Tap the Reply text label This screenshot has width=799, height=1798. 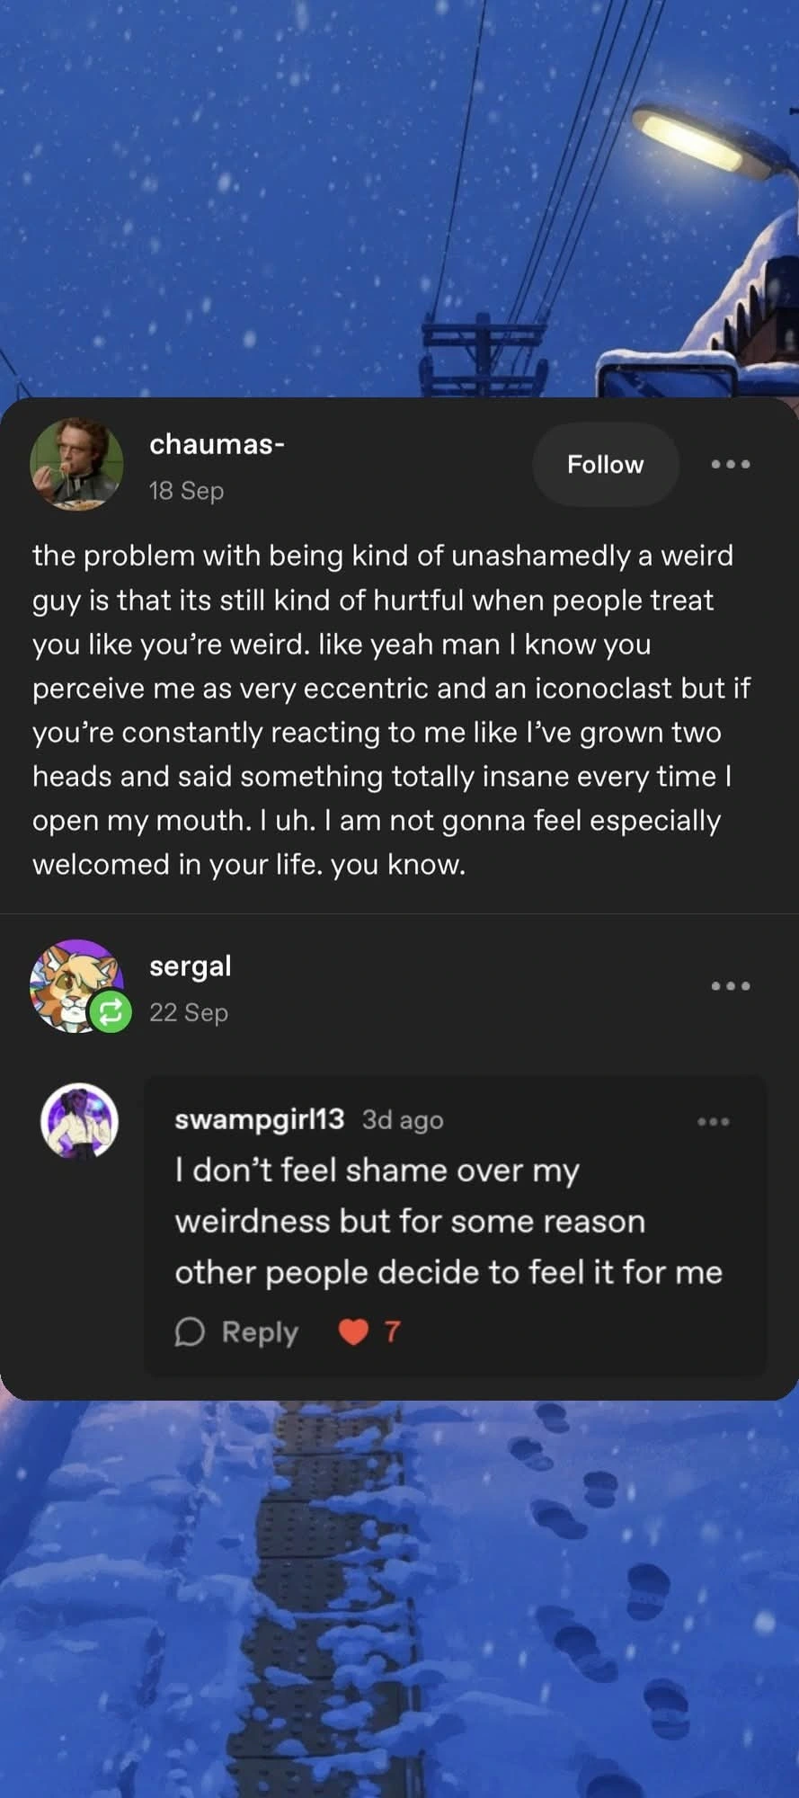260,1331
